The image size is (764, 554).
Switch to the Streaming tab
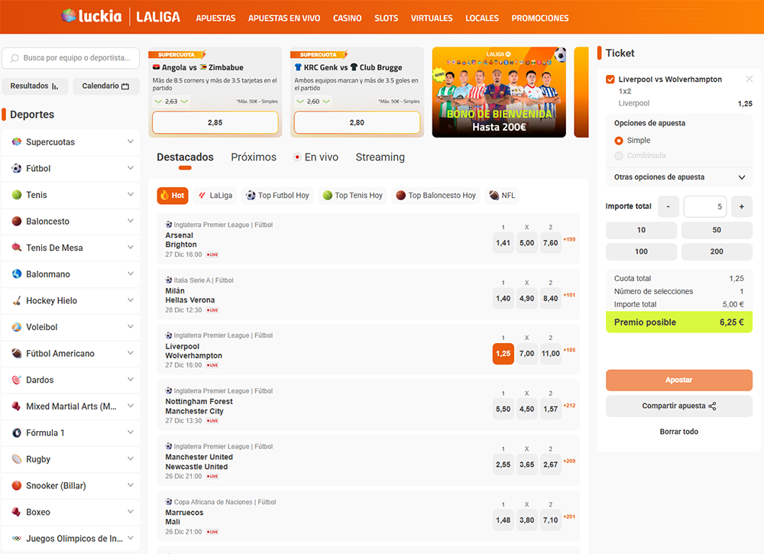(380, 157)
